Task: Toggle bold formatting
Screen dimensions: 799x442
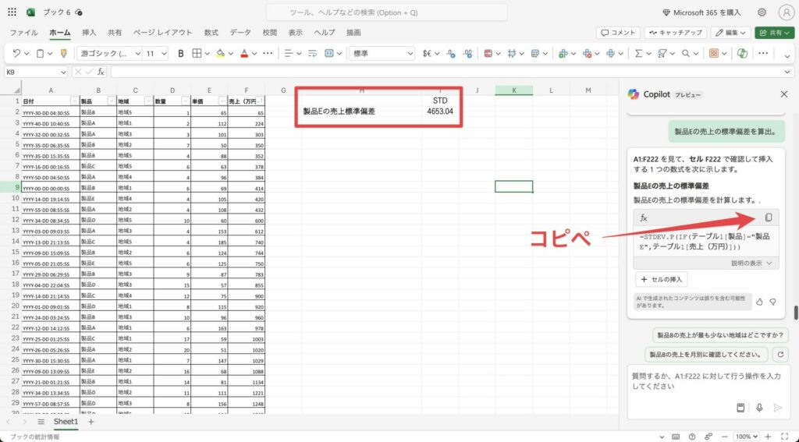Action: tap(180, 54)
